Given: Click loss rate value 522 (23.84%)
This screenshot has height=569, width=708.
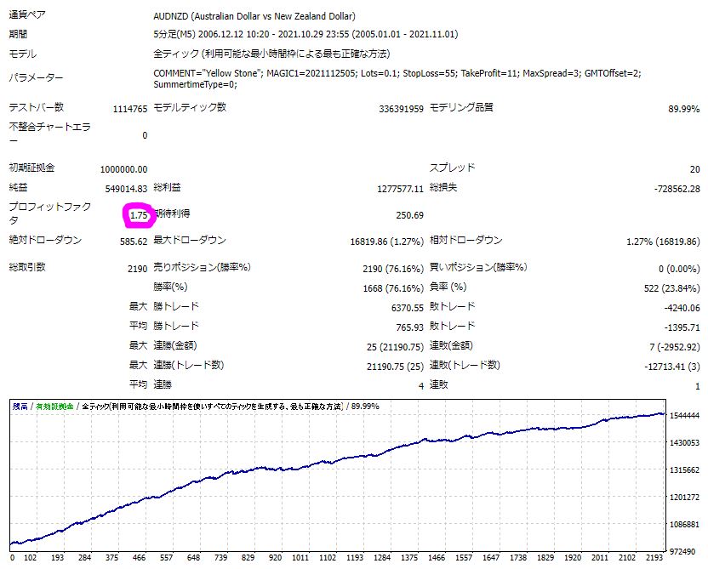Looking at the screenshot, I should point(672,288).
